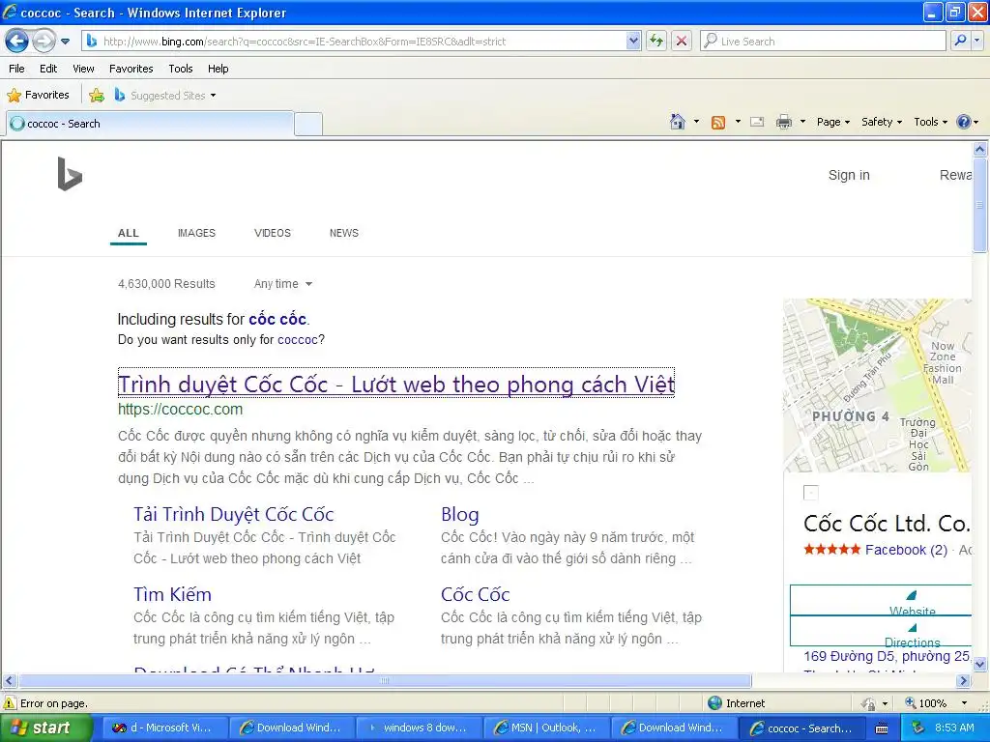
Task: Click the Bing logo
Action: tap(70, 174)
